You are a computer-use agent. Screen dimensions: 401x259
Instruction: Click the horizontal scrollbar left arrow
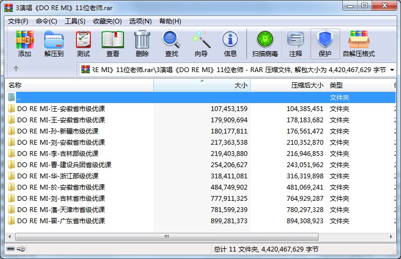tap(10, 237)
